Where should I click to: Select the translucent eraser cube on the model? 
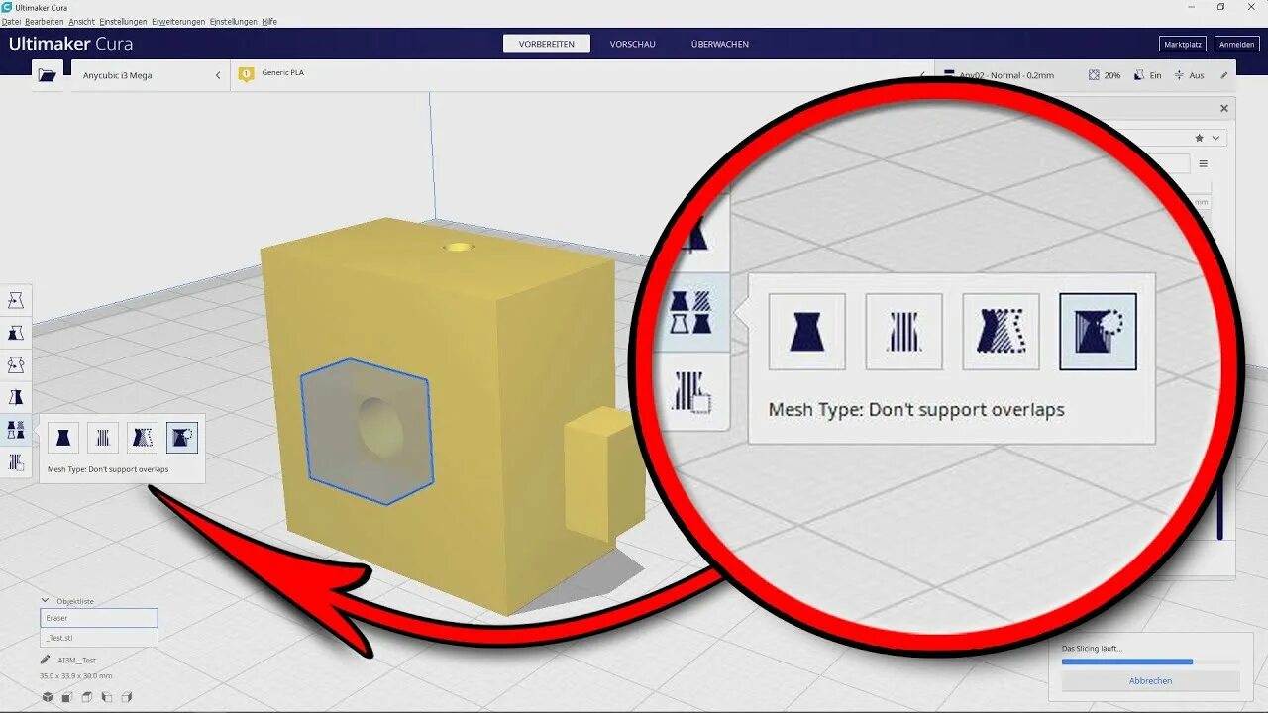(x=367, y=430)
